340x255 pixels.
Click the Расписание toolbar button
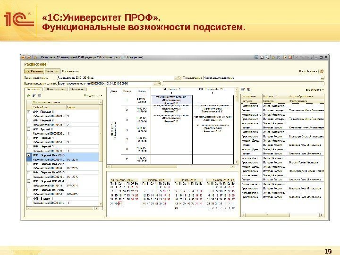pyautogui.click(x=52, y=71)
